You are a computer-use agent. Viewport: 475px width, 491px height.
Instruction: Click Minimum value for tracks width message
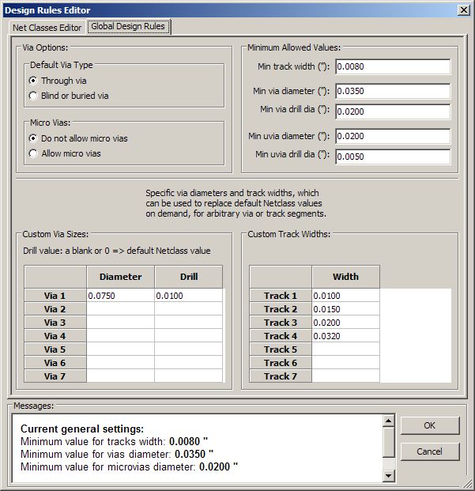pyautogui.click(x=115, y=441)
